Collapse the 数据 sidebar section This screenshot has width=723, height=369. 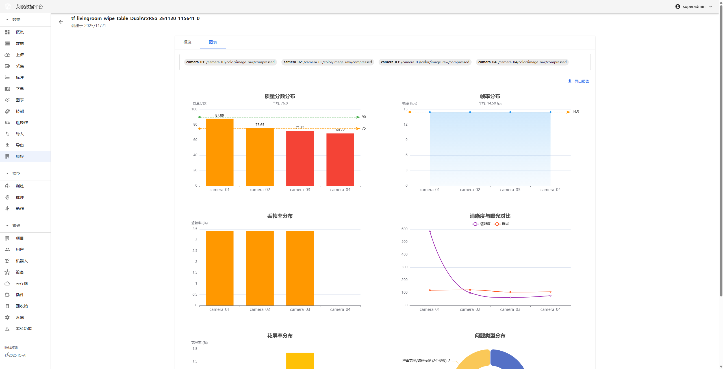[7, 19]
